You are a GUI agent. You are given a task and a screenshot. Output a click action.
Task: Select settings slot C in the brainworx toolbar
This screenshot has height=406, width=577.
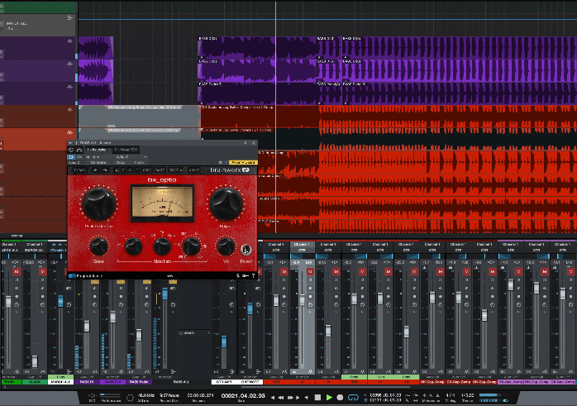(130, 170)
